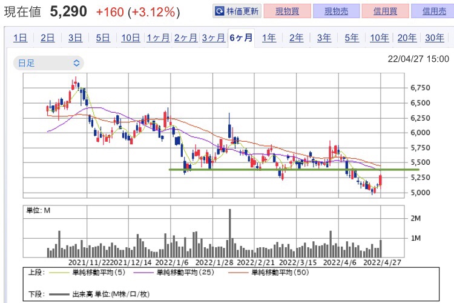Click the 2022/1/28 date axis label

click(214, 262)
